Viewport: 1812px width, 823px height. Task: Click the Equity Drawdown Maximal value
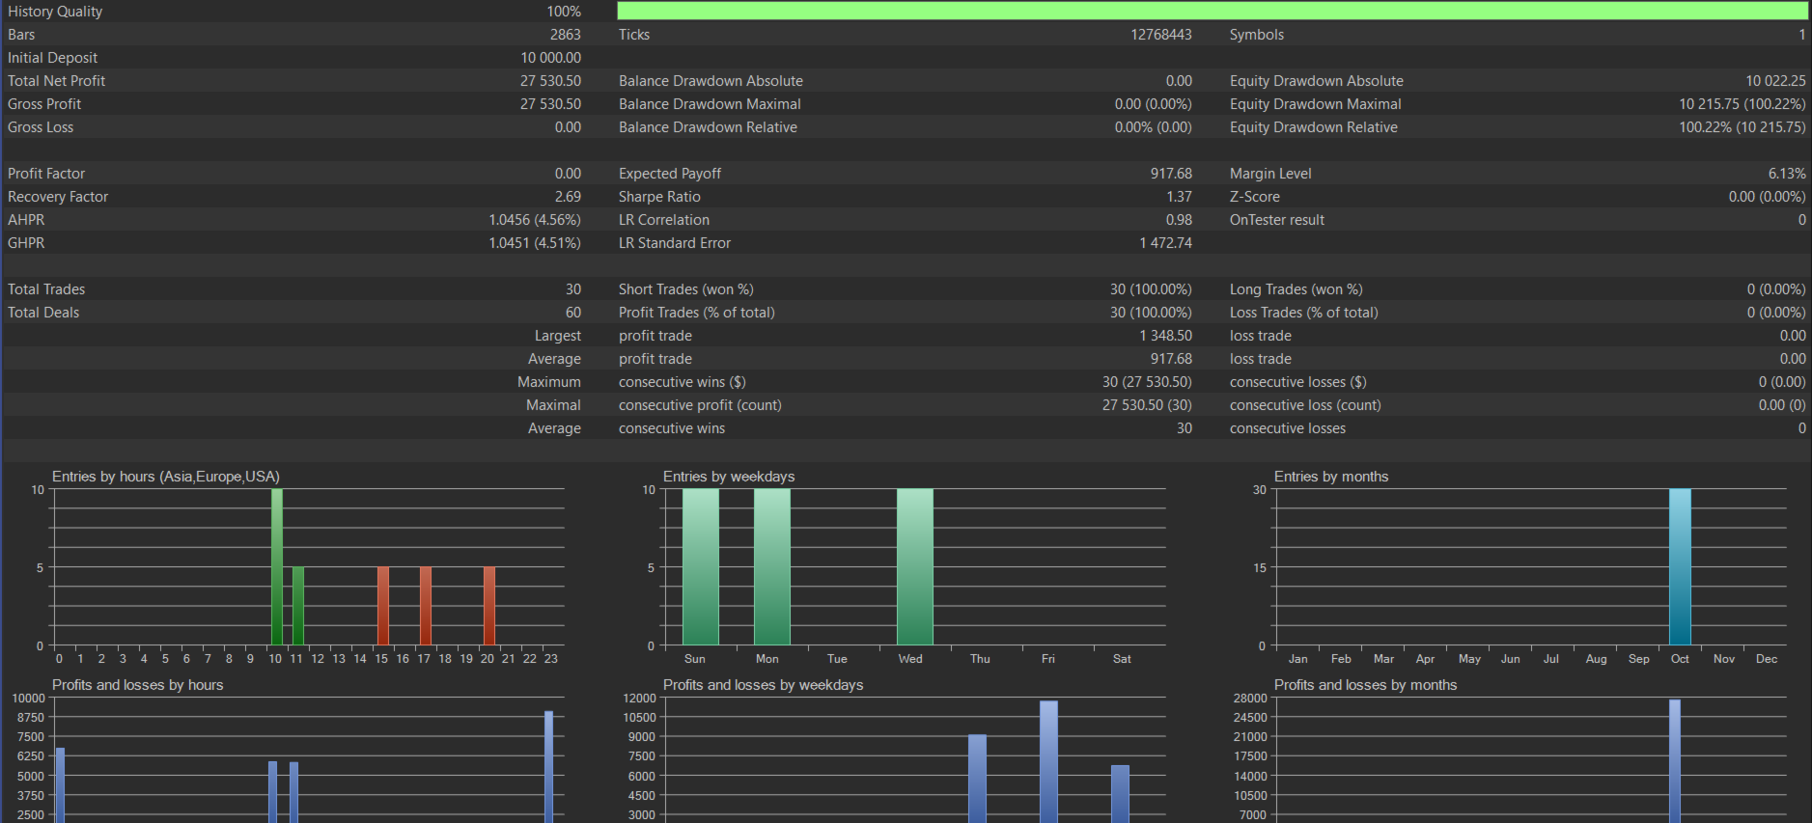pyautogui.click(x=1742, y=104)
